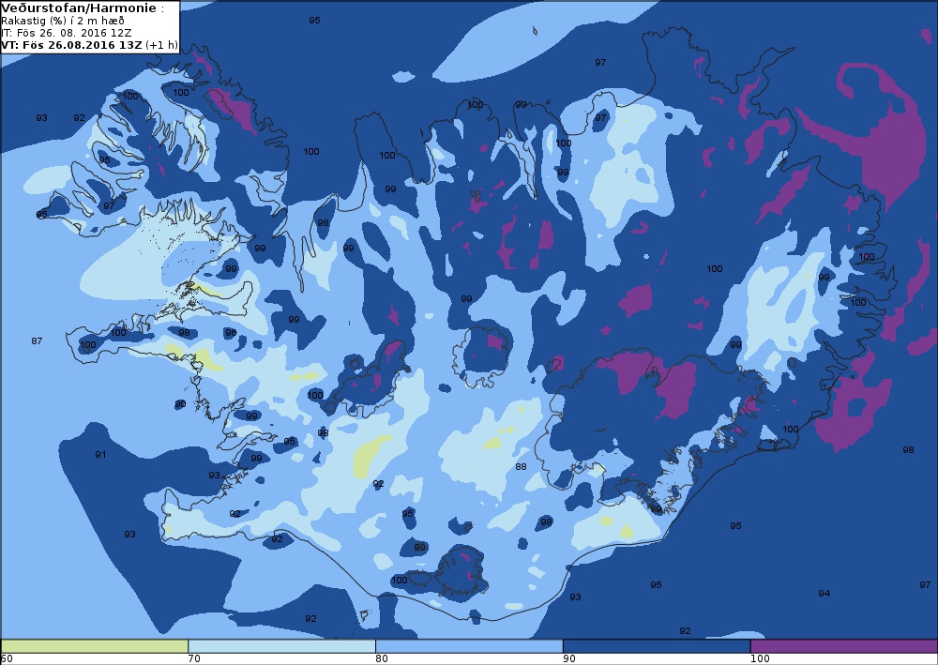This screenshot has height=665, width=938.
Task: Click the 'IT: Fös 26. 08. 2016 12Z' line
Action: coord(66,33)
